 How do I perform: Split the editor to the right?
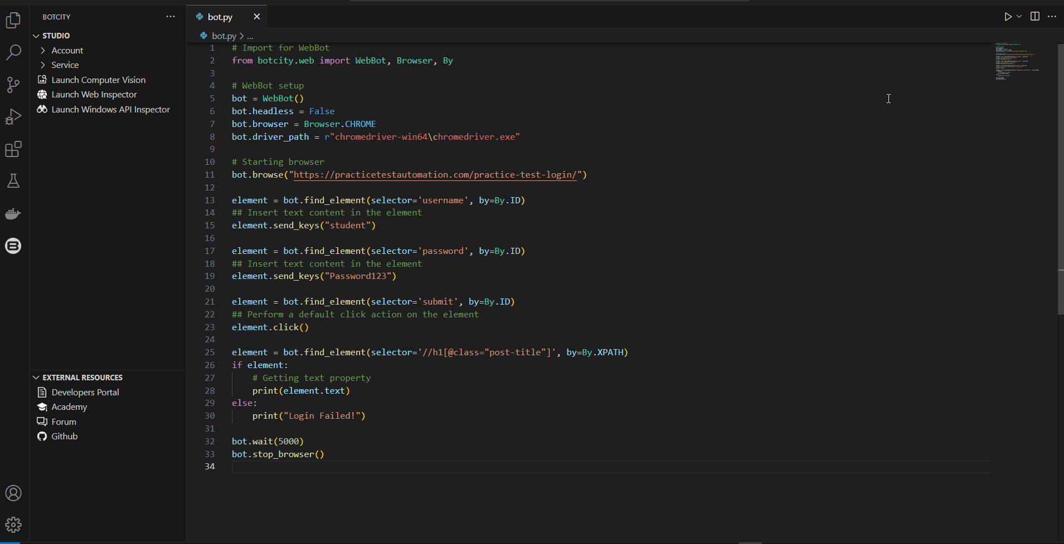[1035, 17]
